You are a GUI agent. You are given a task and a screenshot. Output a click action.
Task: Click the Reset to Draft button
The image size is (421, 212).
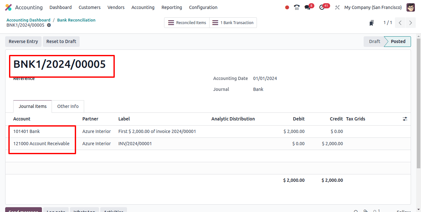(61, 41)
